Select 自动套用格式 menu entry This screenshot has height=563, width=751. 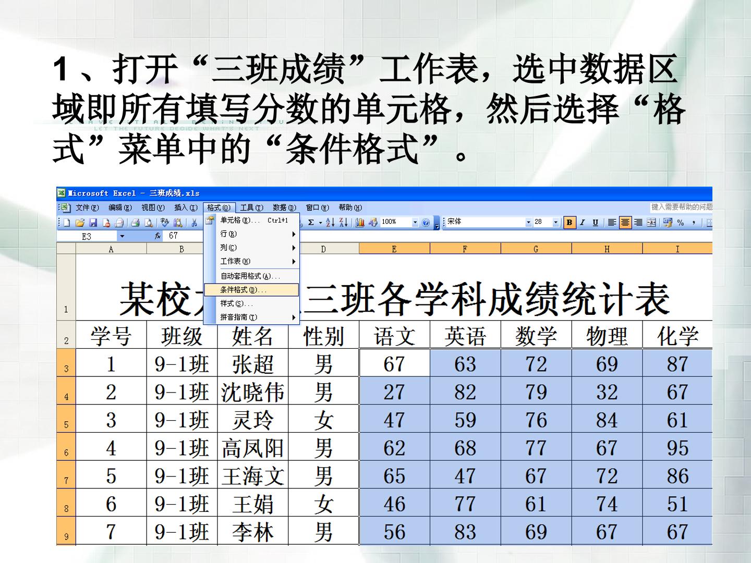pos(251,276)
